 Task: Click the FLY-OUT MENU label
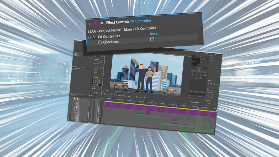tap(194, 102)
